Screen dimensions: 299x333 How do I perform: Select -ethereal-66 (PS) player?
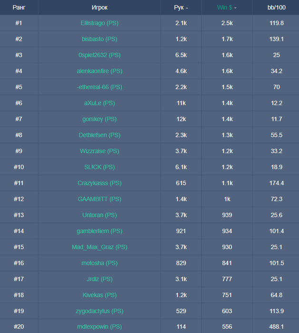[99, 87]
